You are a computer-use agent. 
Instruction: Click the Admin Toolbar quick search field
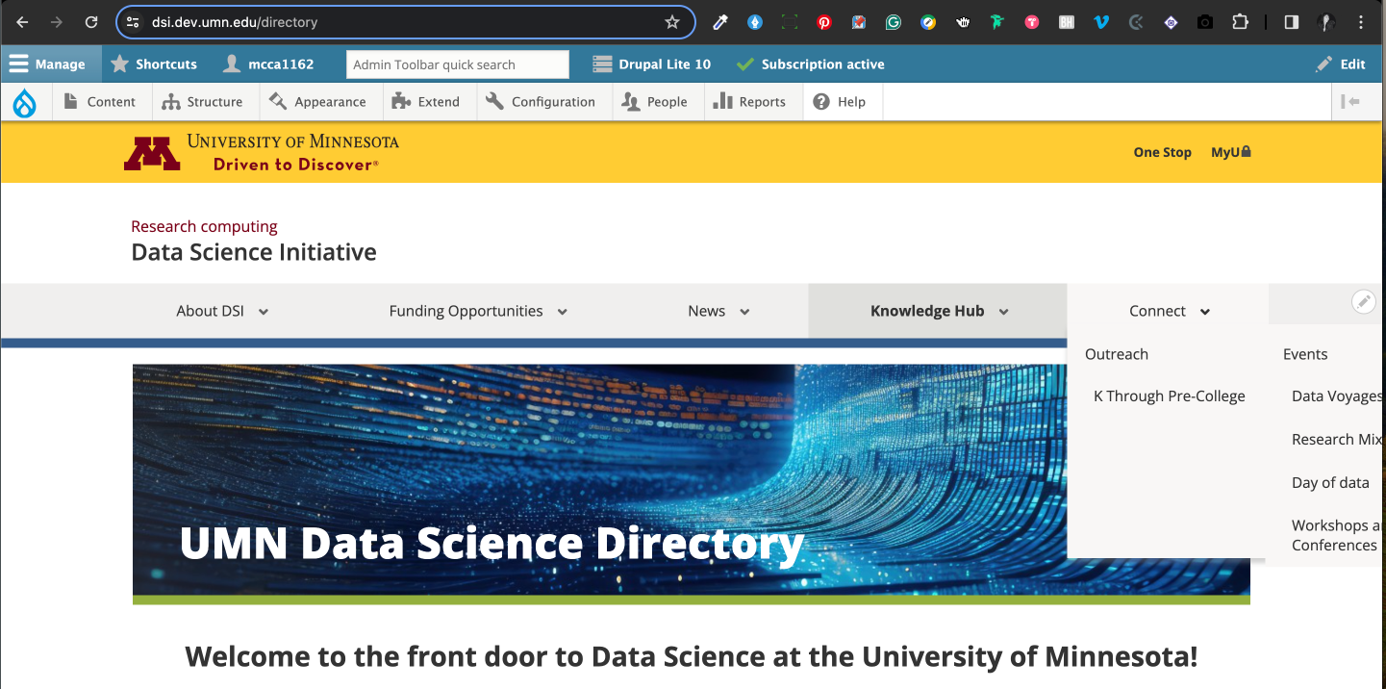(457, 64)
